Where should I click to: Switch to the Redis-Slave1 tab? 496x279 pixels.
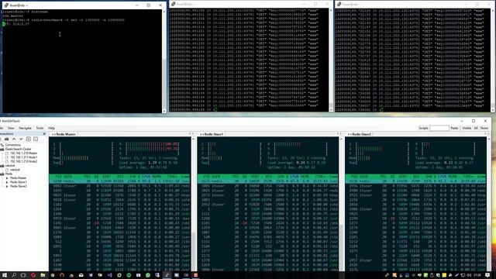(212, 134)
